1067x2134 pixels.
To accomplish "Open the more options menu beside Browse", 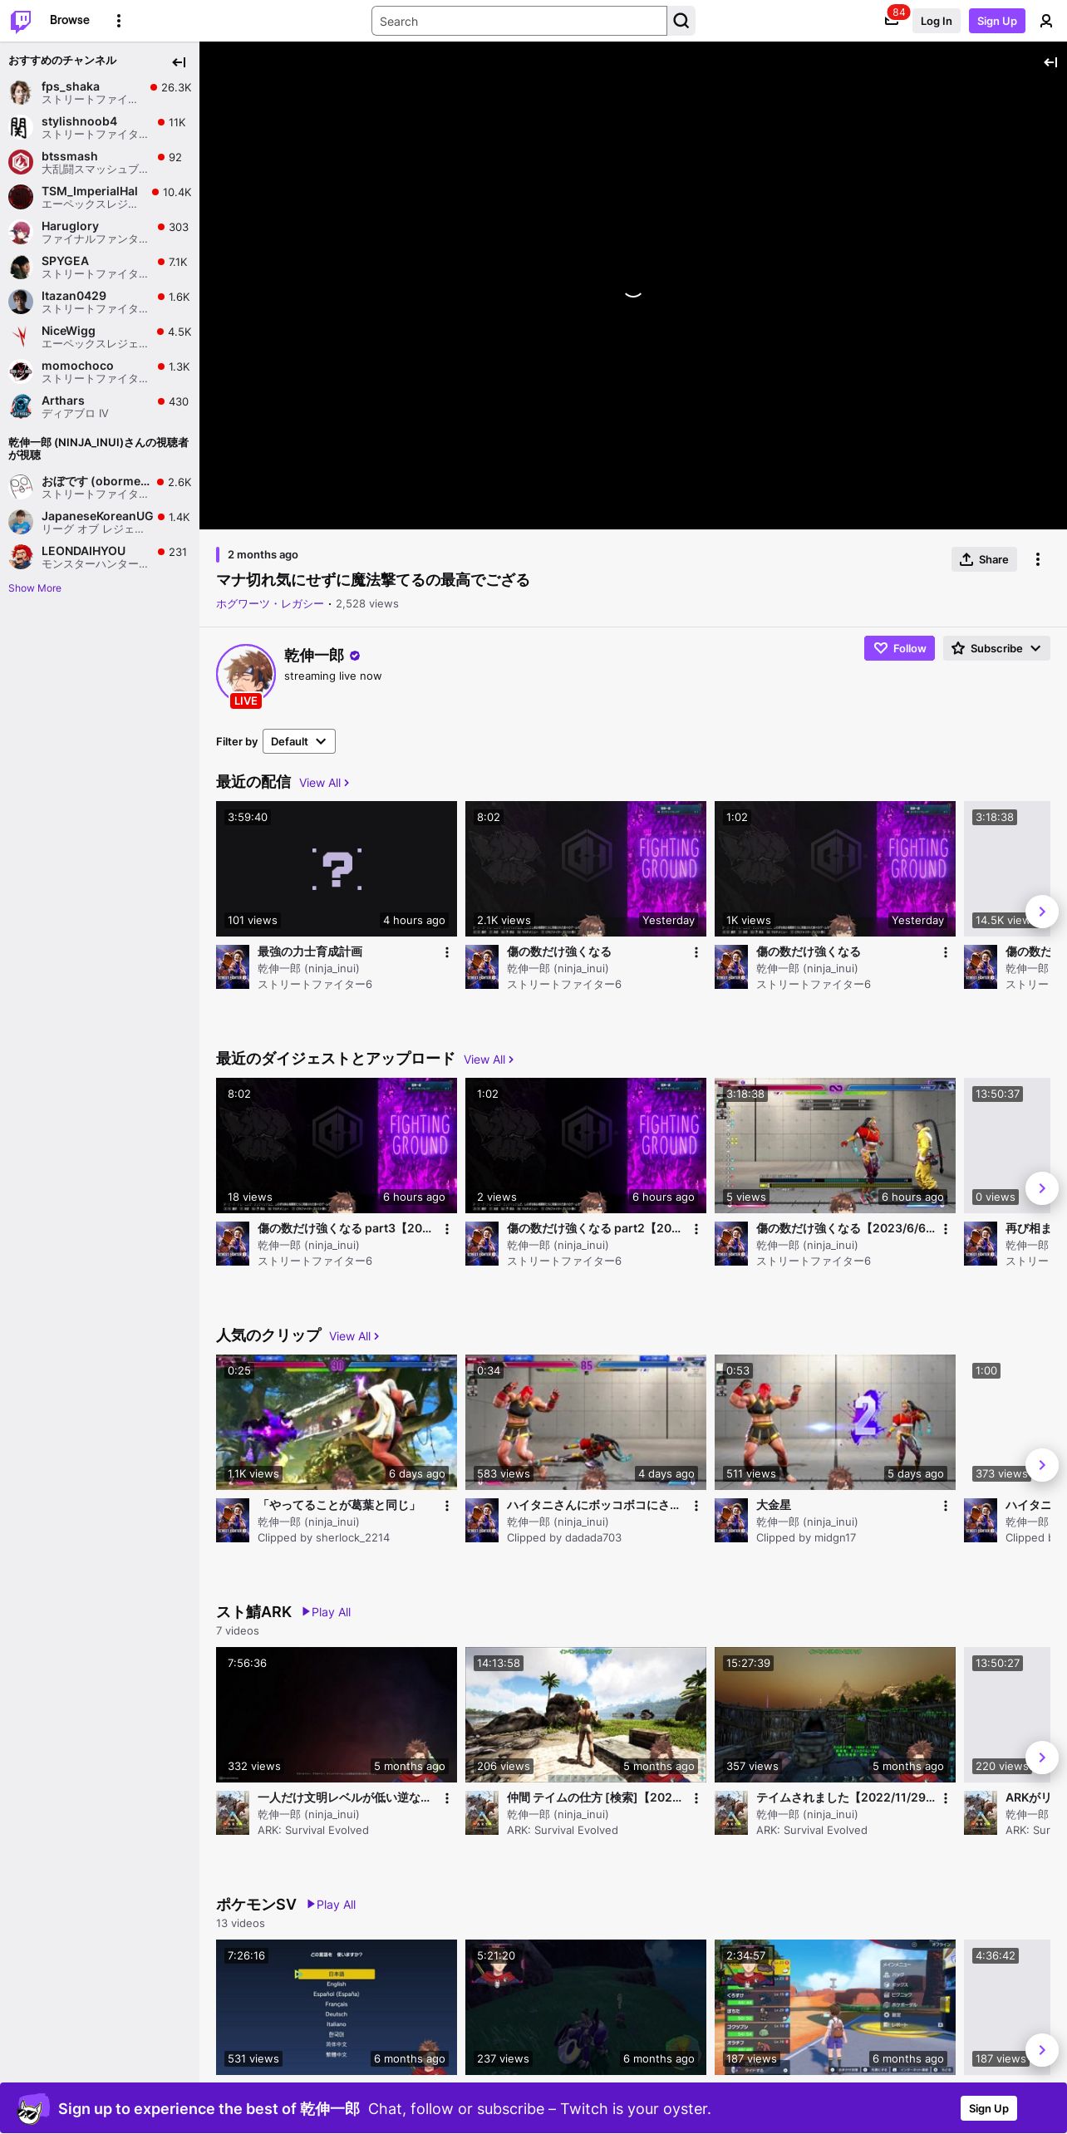I will tap(119, 21).
